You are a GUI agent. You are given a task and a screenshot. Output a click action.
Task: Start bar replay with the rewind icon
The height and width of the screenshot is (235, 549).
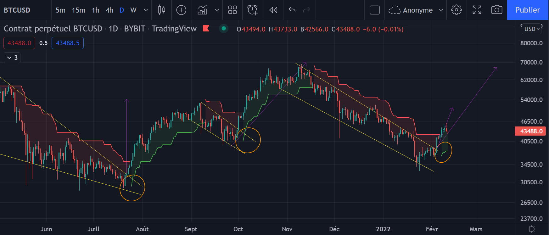point(273,10)
